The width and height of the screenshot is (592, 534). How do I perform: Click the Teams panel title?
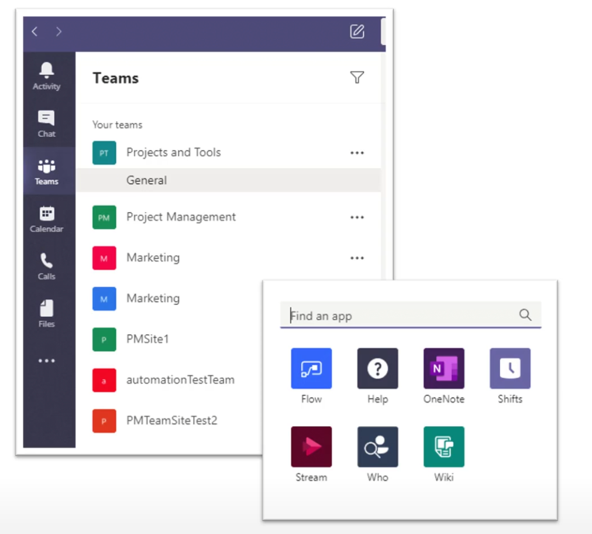[115, 78]
